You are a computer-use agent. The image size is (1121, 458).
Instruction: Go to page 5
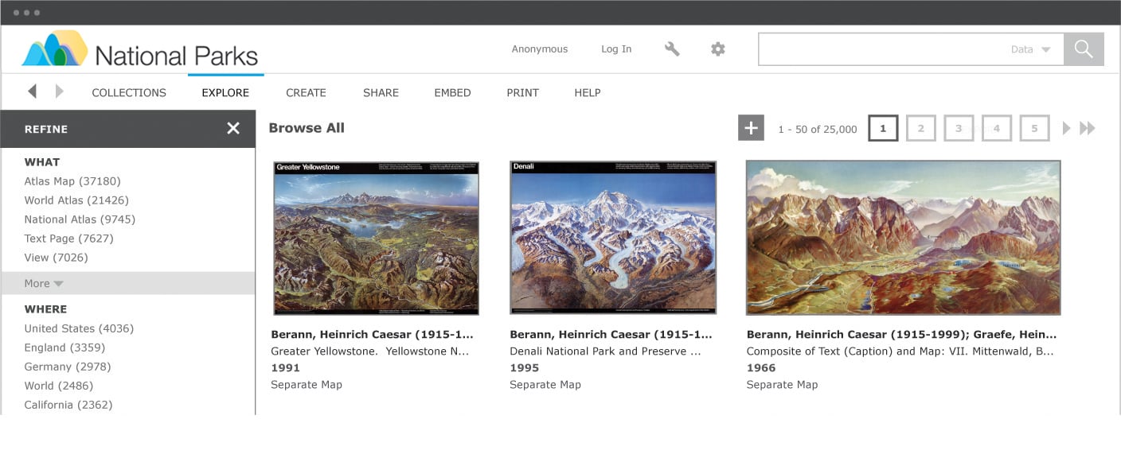[1034, 128]
